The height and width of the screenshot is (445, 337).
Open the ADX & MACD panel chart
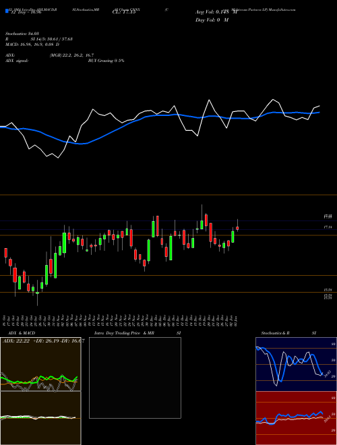click(40, 391)
